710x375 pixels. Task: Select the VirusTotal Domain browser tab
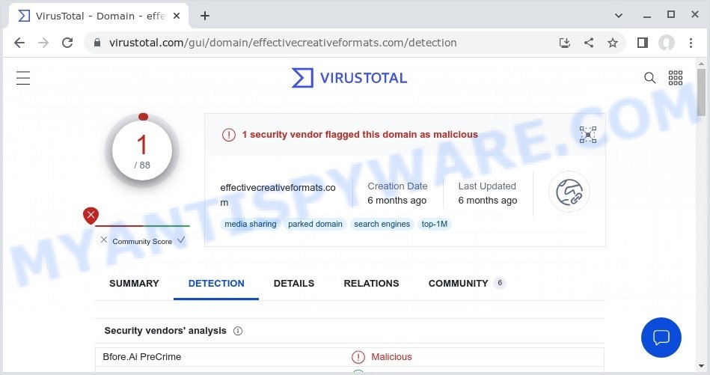[x=97, y=16]
